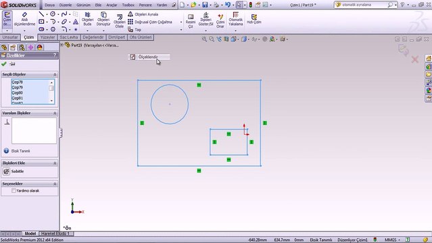Click Objeleri Buda trim tool
432x243 pixels.
[x=88, y=19]
